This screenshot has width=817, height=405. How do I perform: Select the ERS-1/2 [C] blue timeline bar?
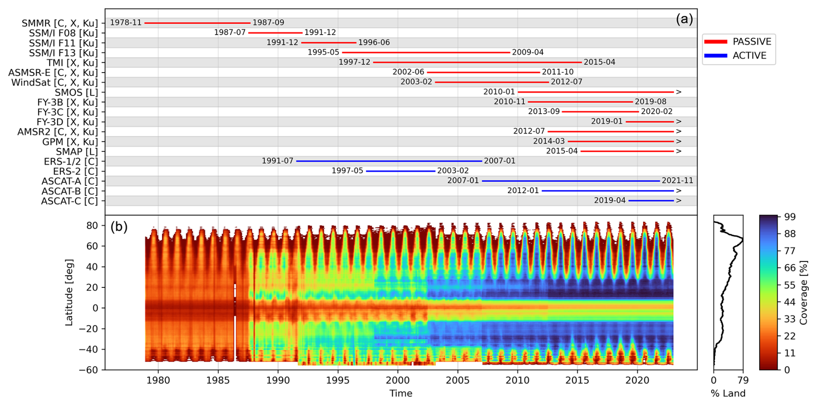click(x=389, y=161)
